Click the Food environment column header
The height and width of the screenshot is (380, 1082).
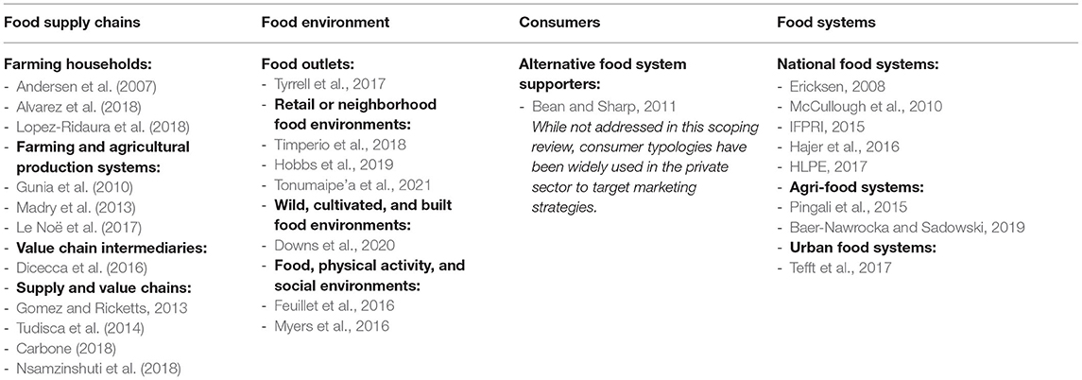click(325, 23)
